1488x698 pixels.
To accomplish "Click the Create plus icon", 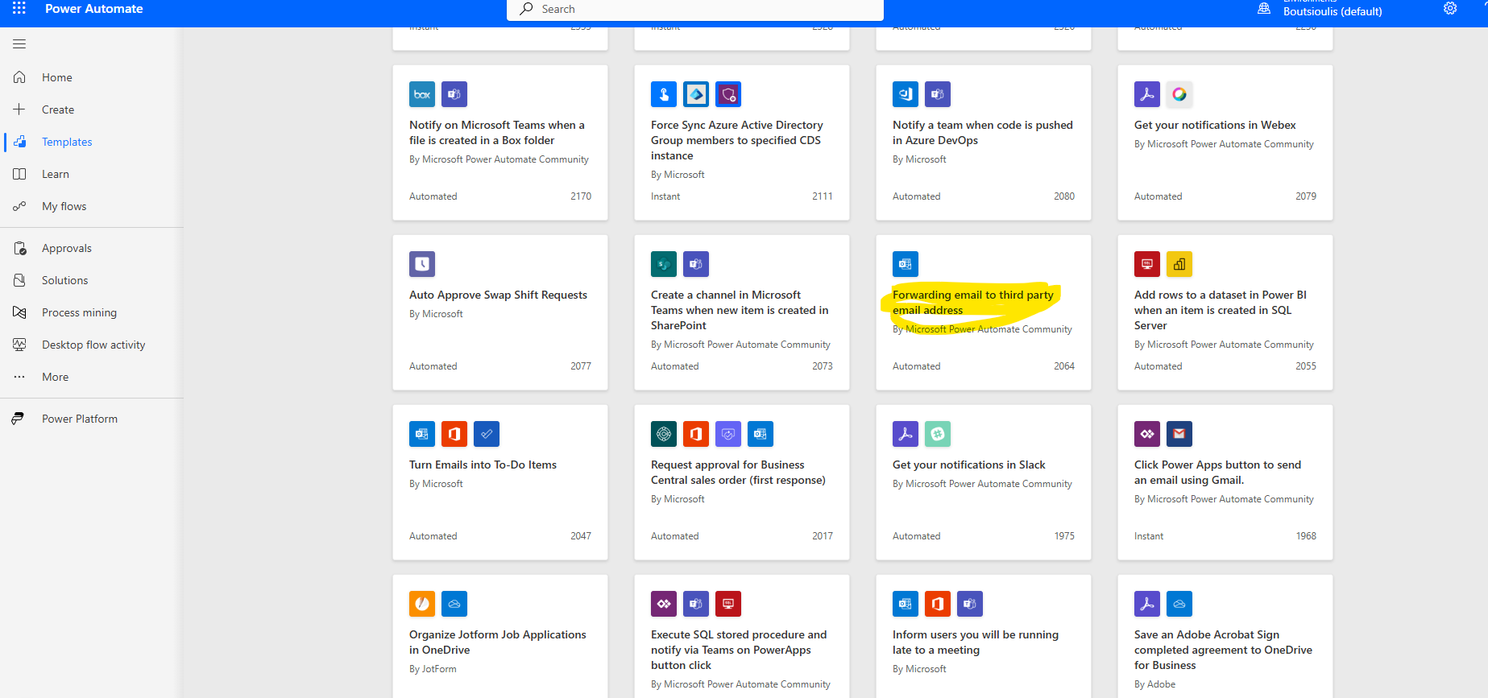I will (x=19, y=109).
